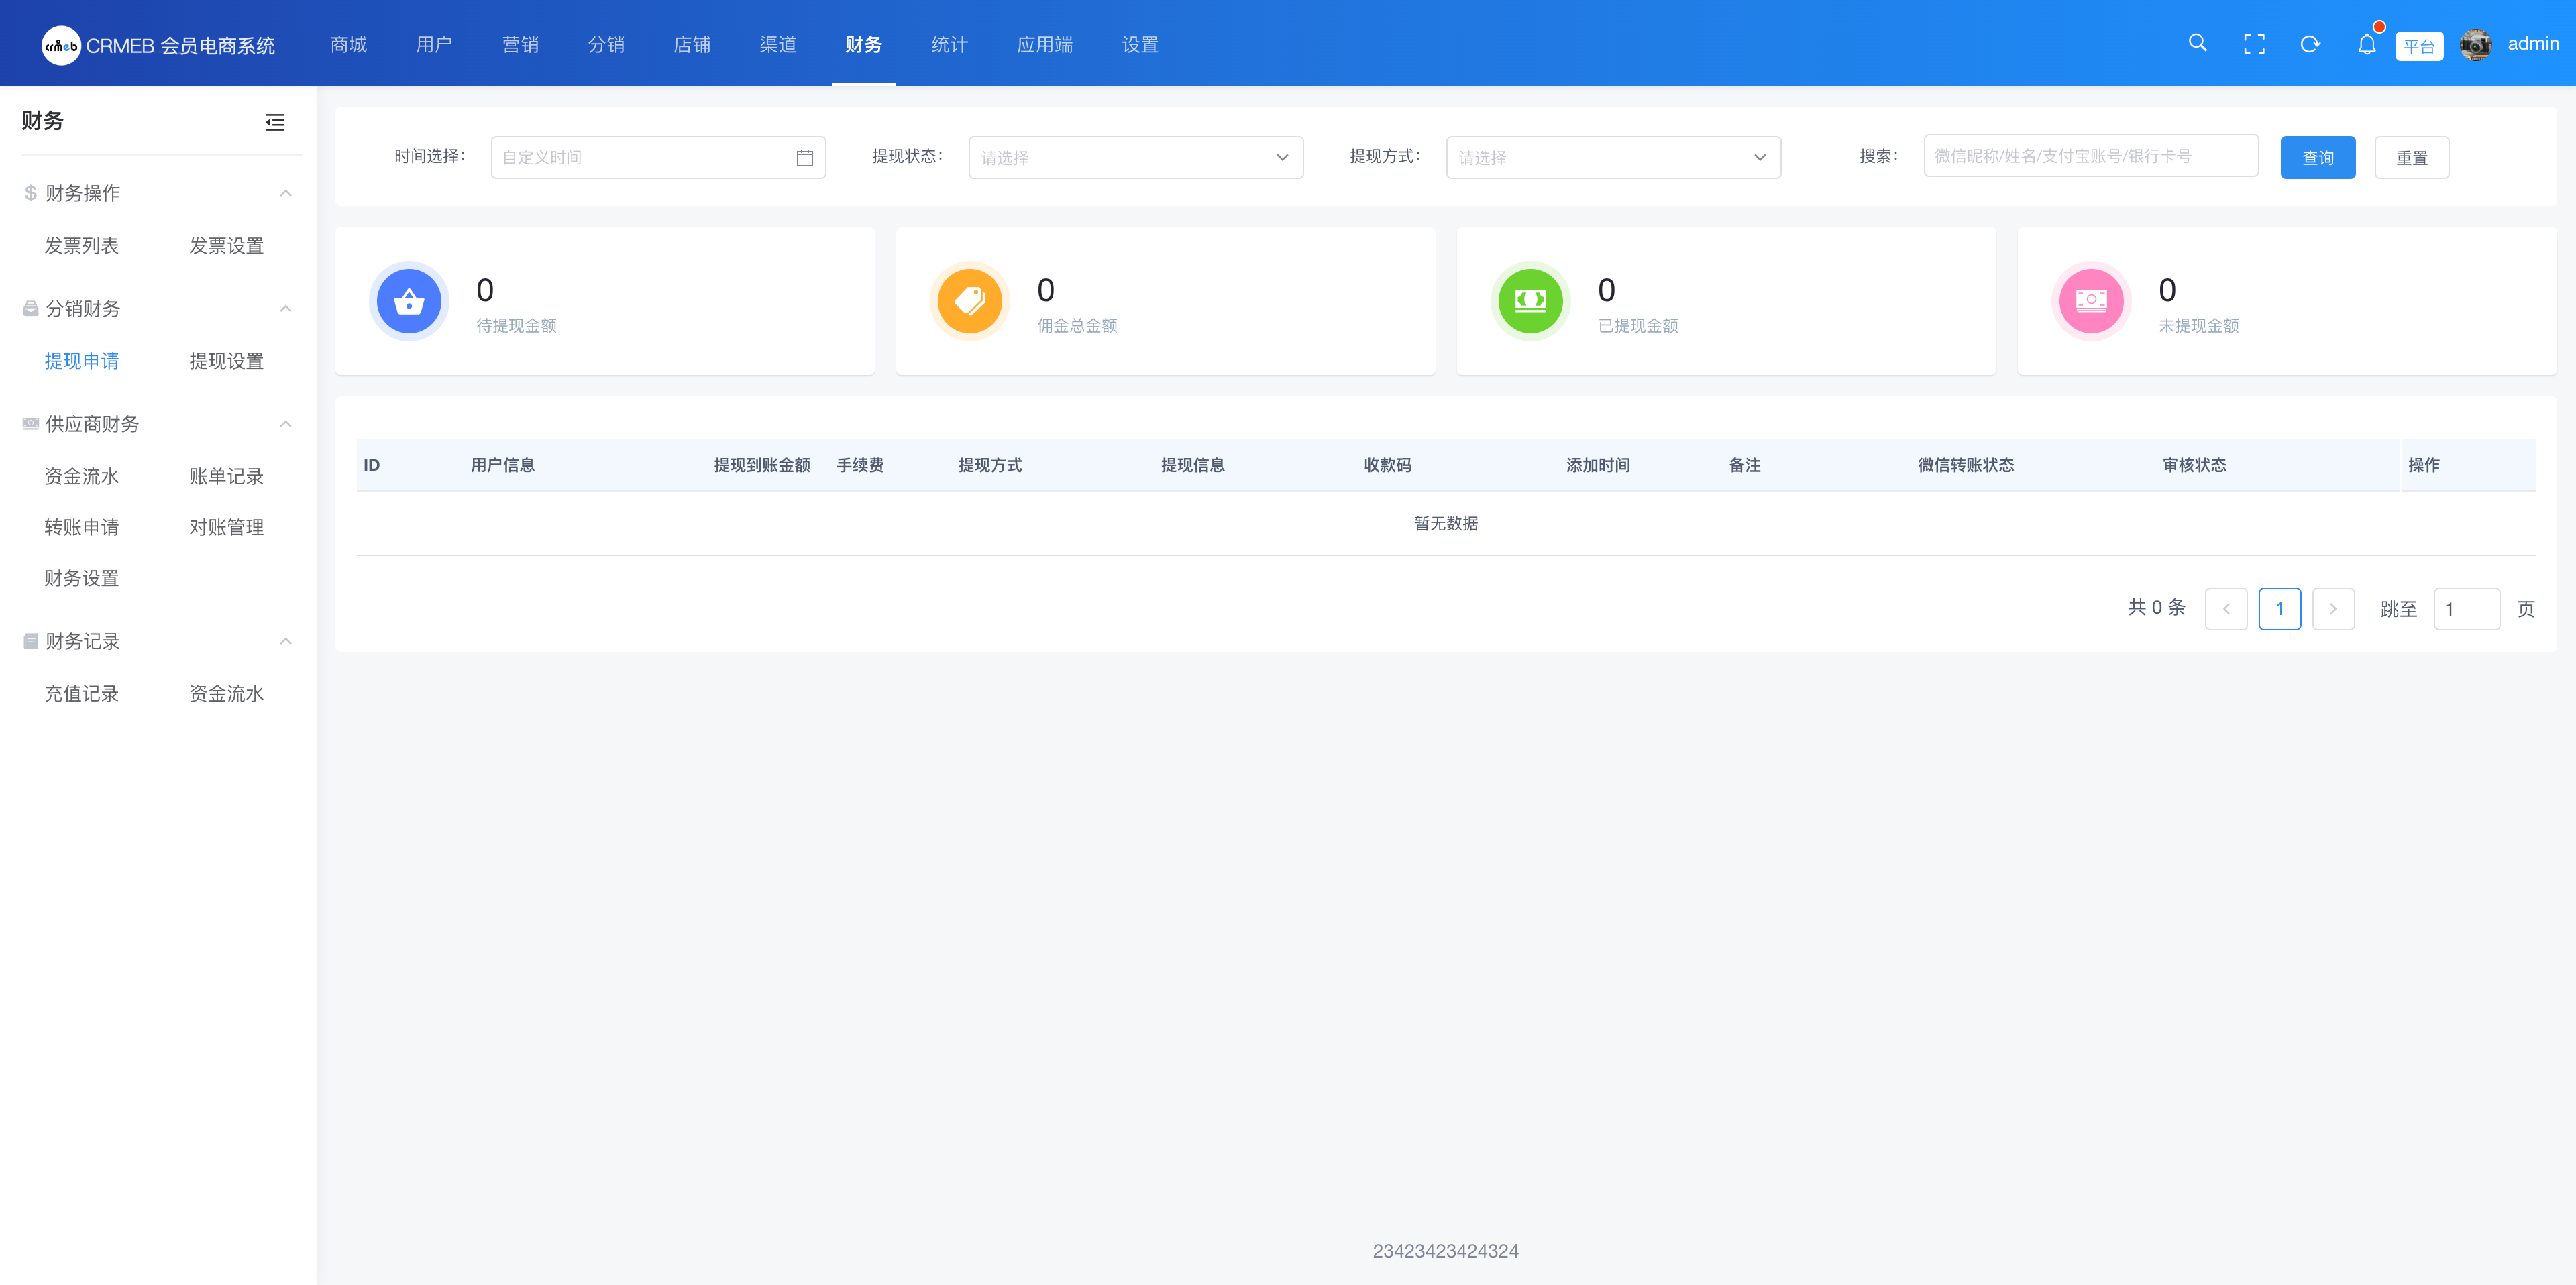Click the blue pending withdrawal basket icon
The width and height of the screenshot is (2576, 1285).
coord(409,301)
